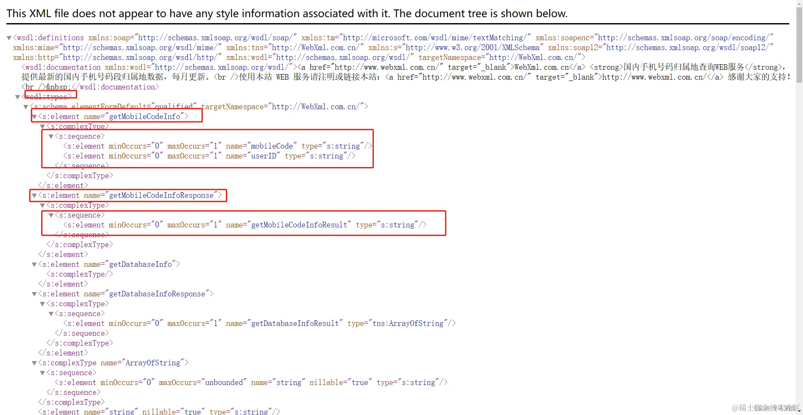Click the complexType name="ArrayOfString" tag text
This screenshot has height=415, width=803.
point(113,363)
